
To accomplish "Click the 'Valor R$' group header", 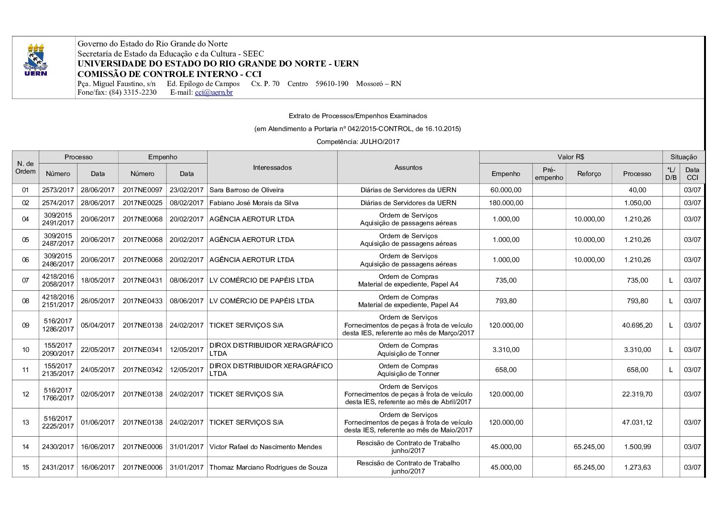I will point(571,157).
